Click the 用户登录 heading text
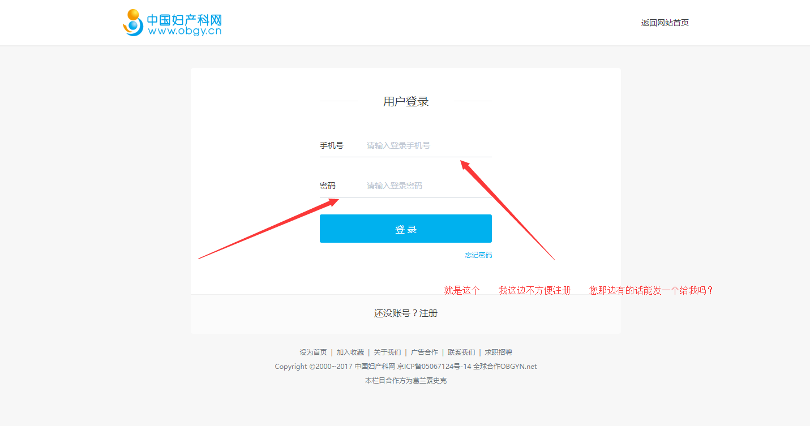This screenshot has height=426, width=810. tap(405, 101)
